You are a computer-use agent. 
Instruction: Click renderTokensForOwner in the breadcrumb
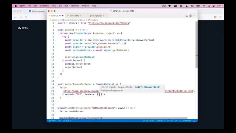coord(74,20)
